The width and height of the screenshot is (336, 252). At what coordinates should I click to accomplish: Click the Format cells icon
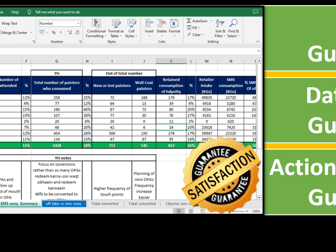(x=174, y=24)
